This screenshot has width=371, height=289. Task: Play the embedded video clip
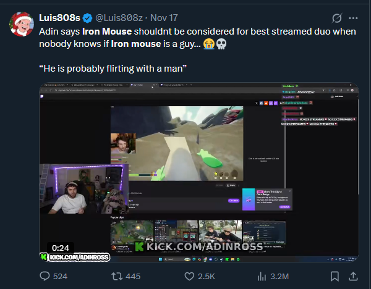click(199, 172)
